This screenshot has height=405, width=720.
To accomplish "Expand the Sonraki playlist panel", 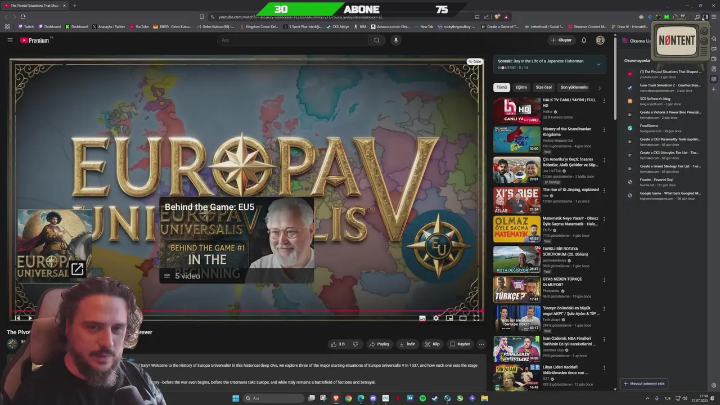I will (598, 64).
